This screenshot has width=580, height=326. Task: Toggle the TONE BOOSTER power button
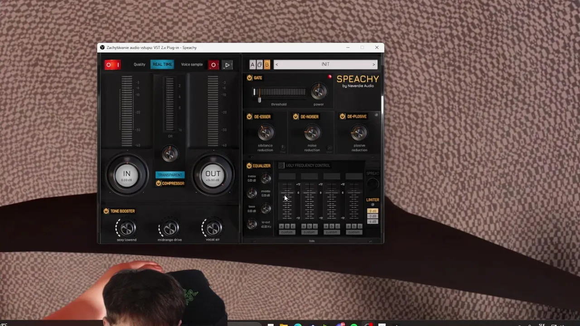(x=106, y=211)
